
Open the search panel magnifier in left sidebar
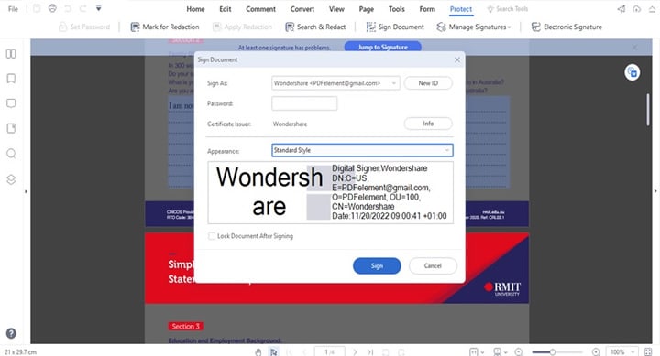[11, 154]
